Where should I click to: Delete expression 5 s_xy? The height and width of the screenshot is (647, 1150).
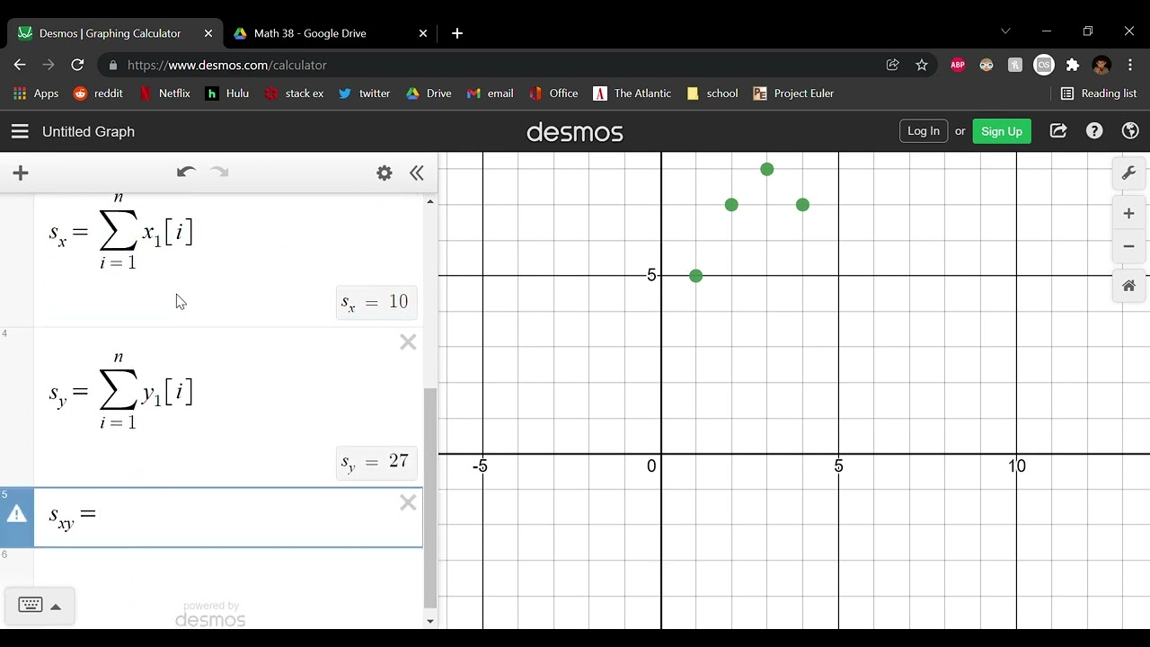[408, 503]
